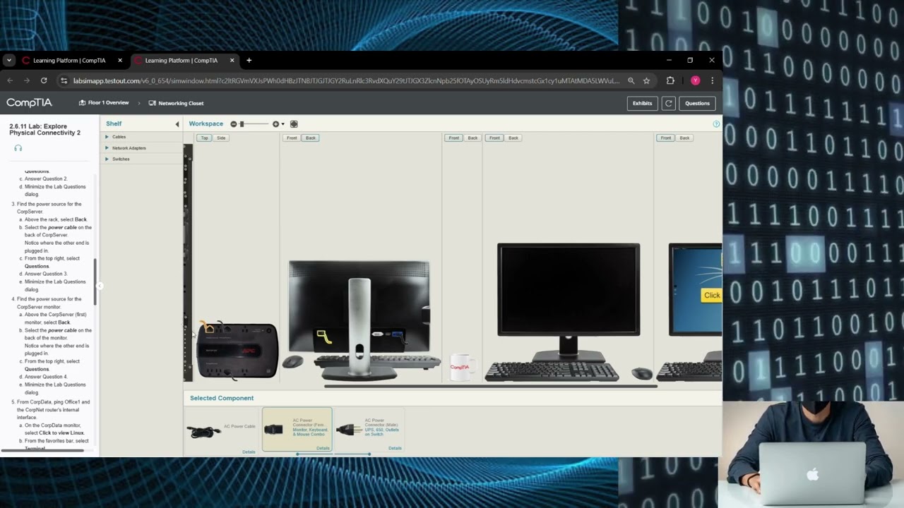The image size is (904, 508).
Task: Open the site information icon in address bar
Action: point(64,80)
